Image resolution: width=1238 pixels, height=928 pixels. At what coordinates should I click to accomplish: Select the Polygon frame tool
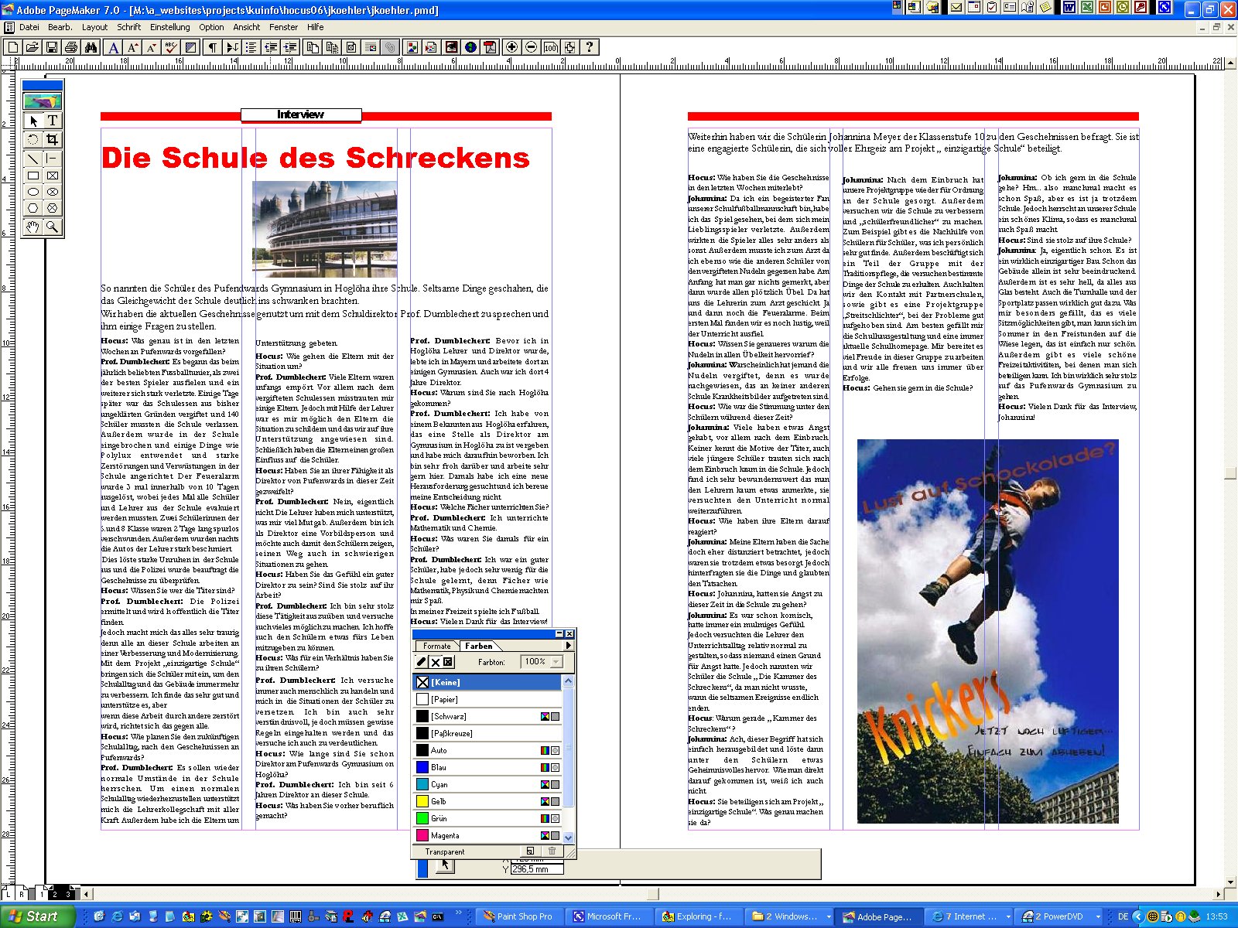(53, 208)
